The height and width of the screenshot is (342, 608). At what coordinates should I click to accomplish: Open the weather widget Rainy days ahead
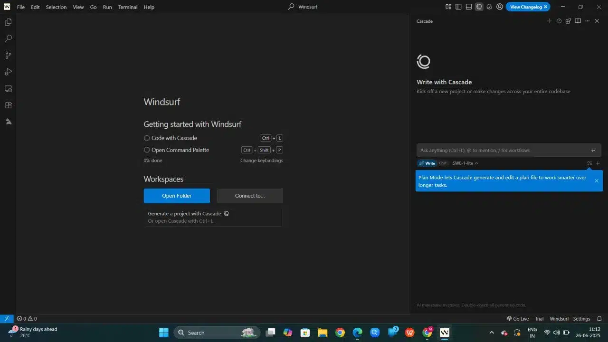[32, 332]
